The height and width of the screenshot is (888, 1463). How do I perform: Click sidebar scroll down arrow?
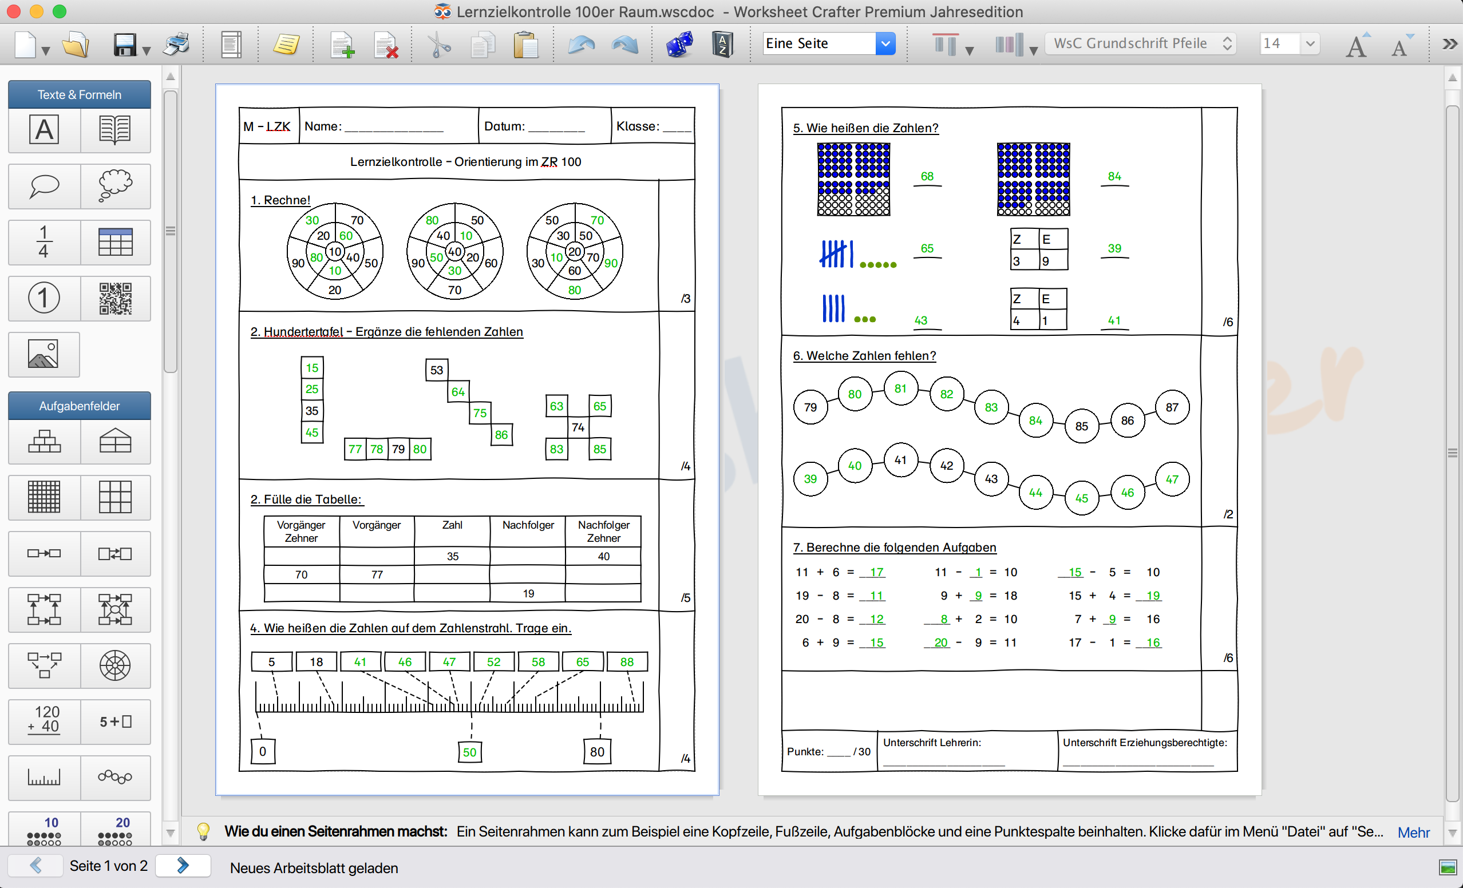coord(171,834)
